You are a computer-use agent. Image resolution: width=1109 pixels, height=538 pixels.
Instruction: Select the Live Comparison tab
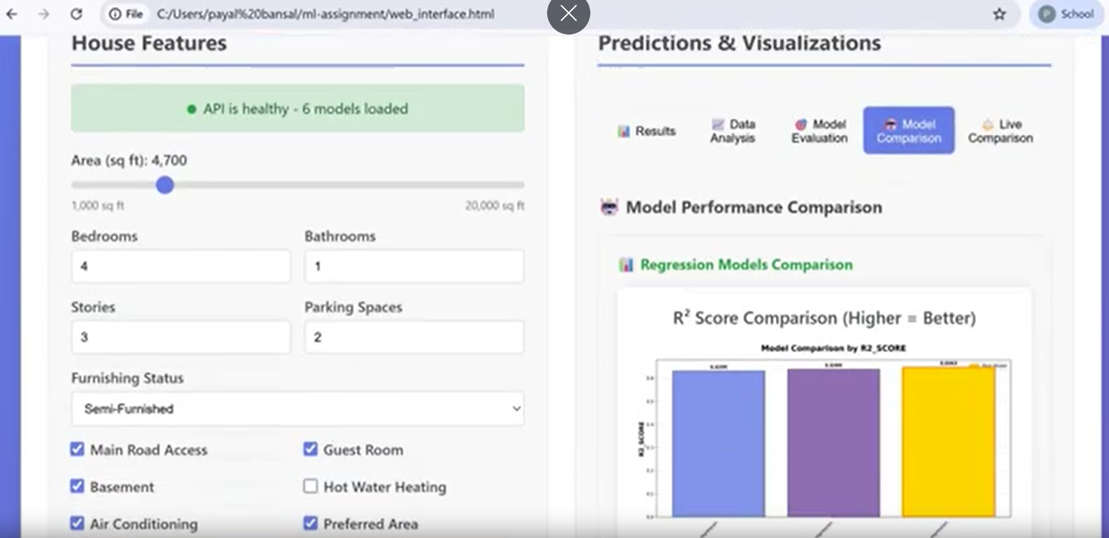pos(1000,131)
